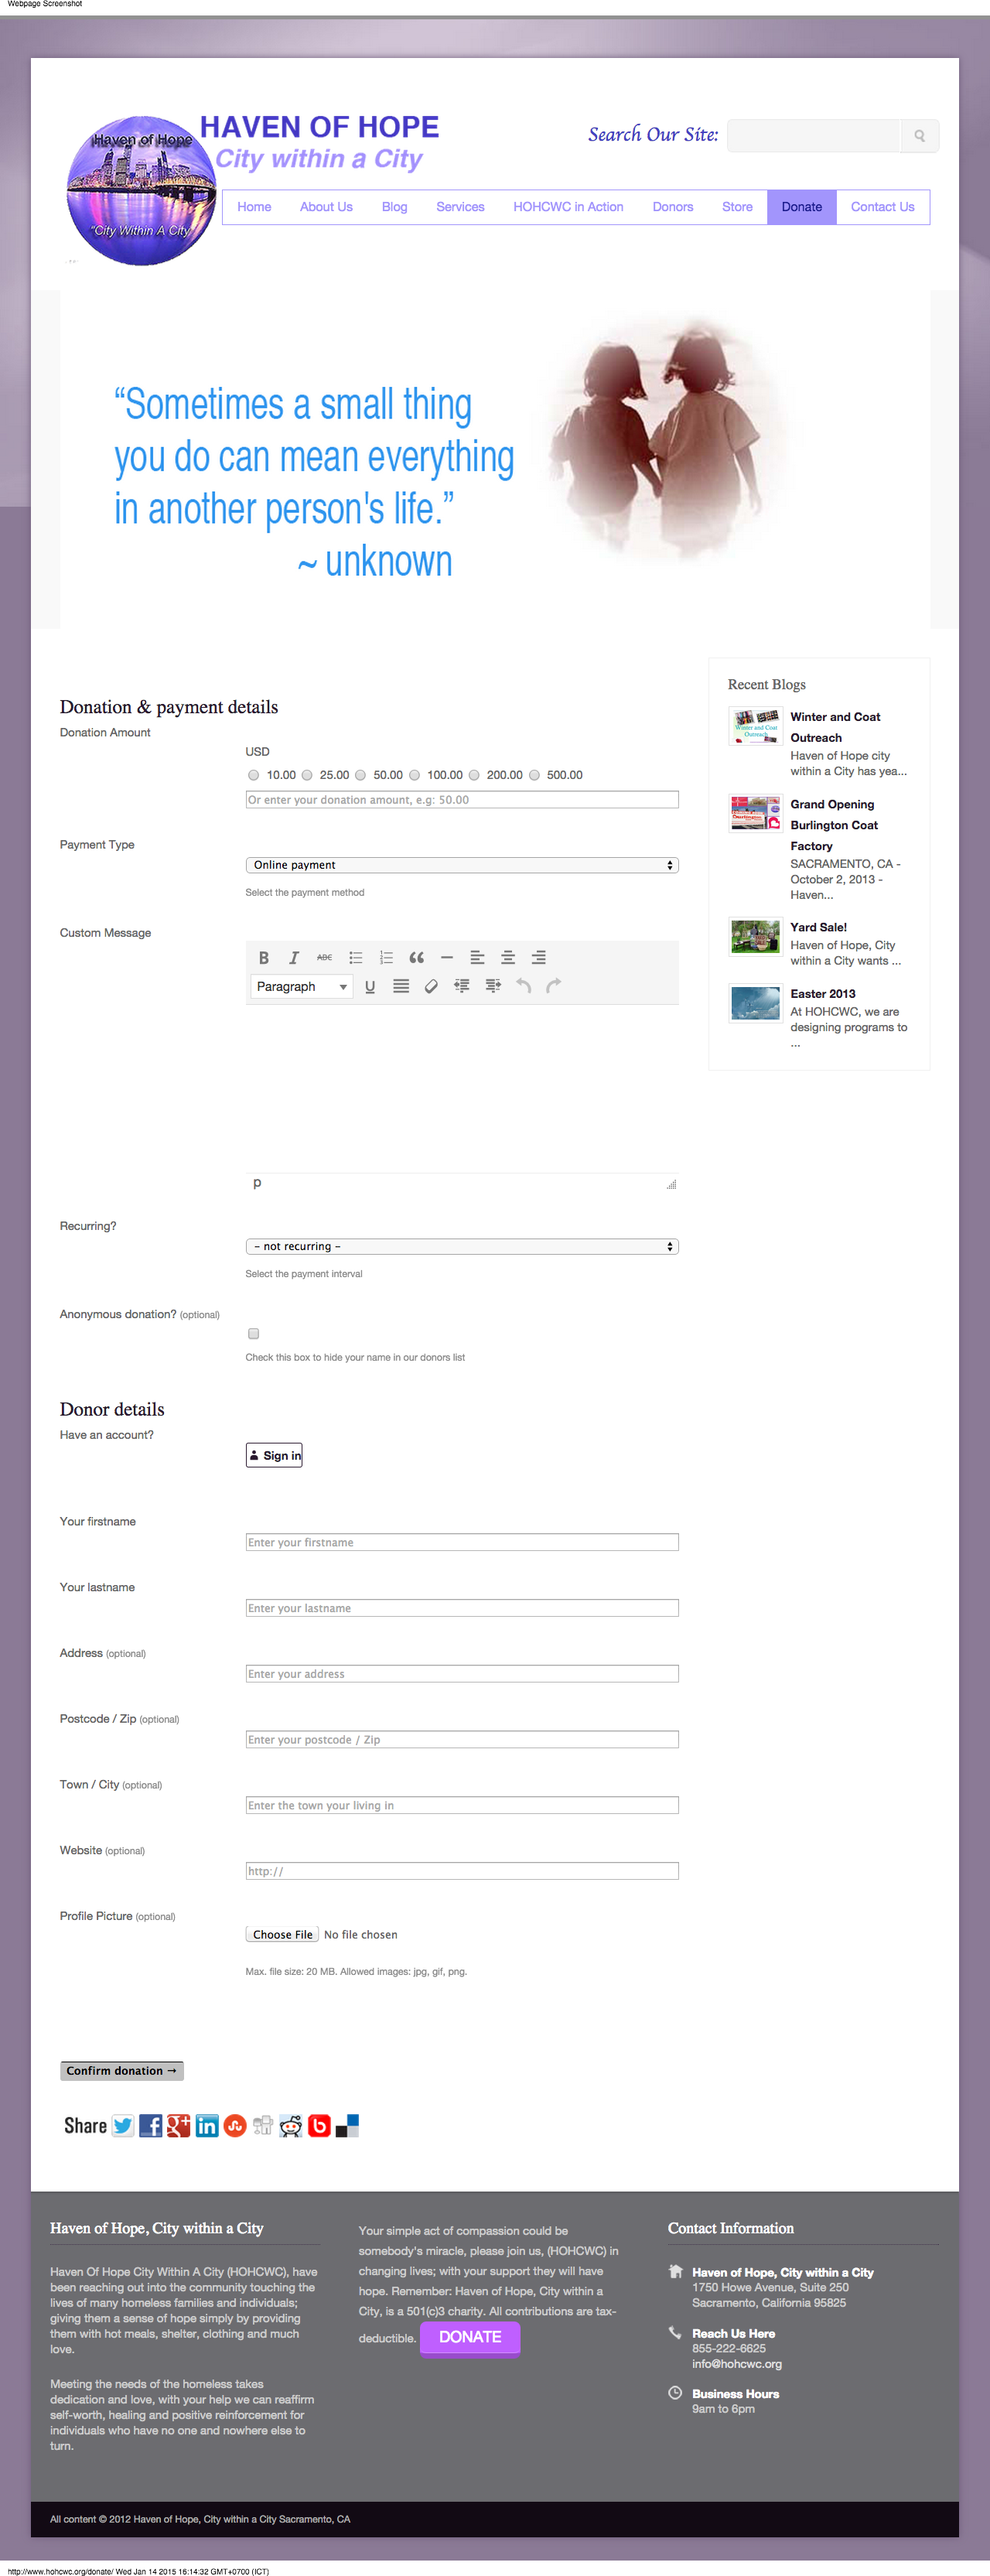990x2576 pixels.
Task: Justify the message text
Action: coord(401,986)
